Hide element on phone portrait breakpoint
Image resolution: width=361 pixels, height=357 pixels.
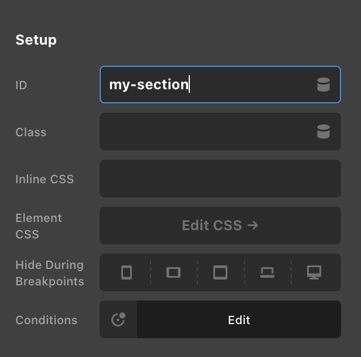127,272
